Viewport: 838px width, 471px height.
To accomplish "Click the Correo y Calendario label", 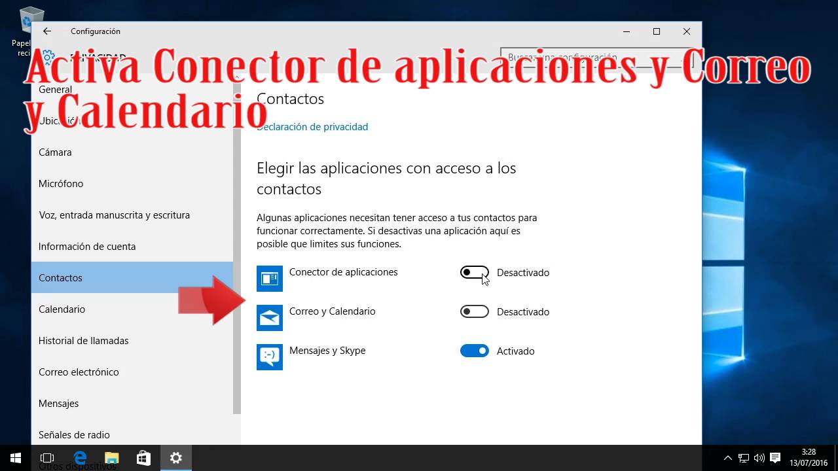I will (x=333, y=311).
